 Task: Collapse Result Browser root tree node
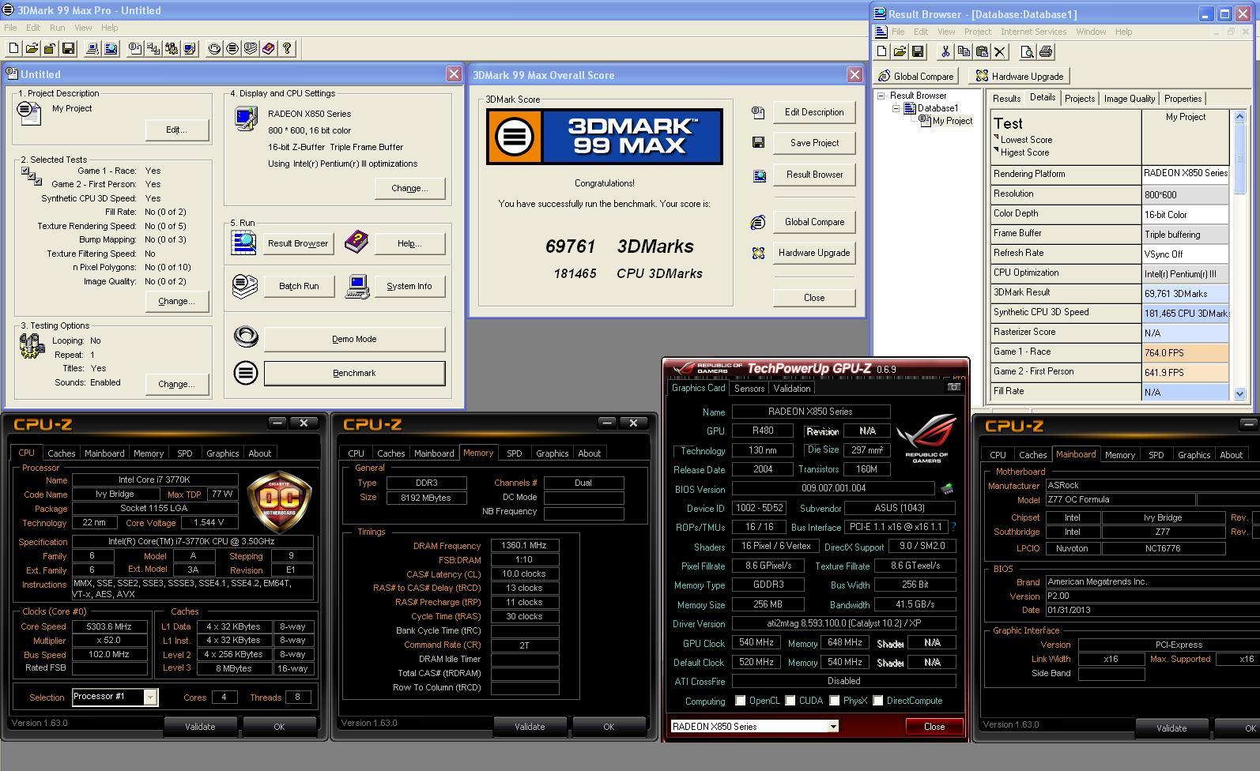[881, 96]
